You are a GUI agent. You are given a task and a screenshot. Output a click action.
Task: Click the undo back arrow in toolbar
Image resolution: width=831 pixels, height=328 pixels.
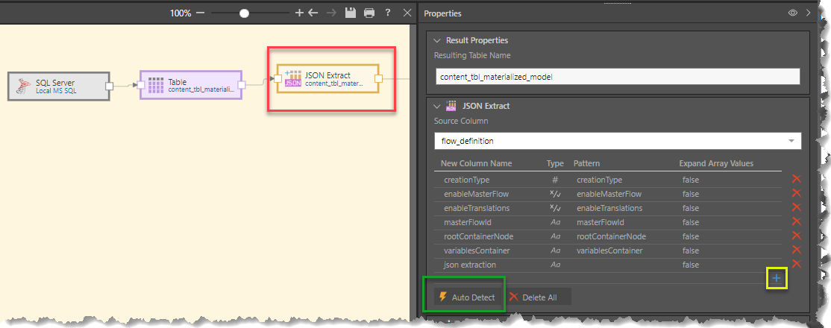pos(313,13)
